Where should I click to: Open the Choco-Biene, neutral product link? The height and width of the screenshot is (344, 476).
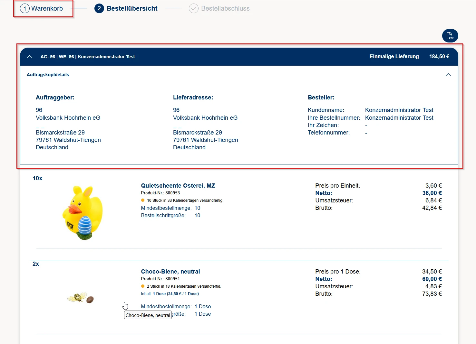(170, 272)
